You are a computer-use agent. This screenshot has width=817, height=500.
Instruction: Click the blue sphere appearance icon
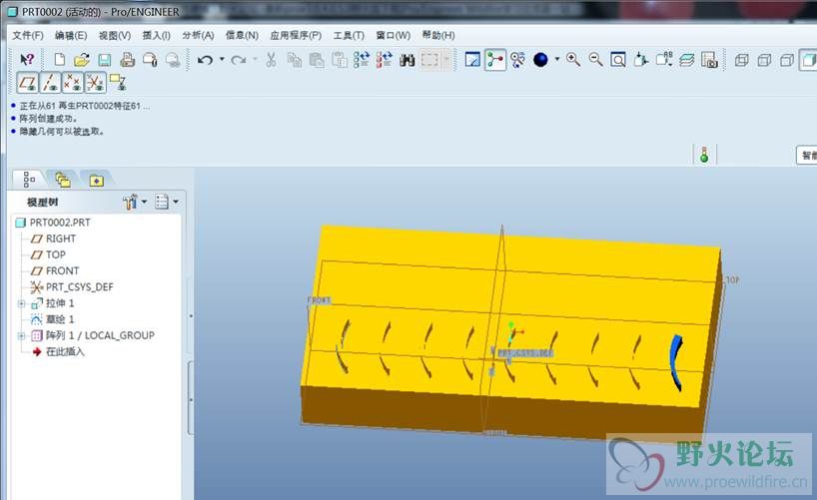click(x=541, y=60)
